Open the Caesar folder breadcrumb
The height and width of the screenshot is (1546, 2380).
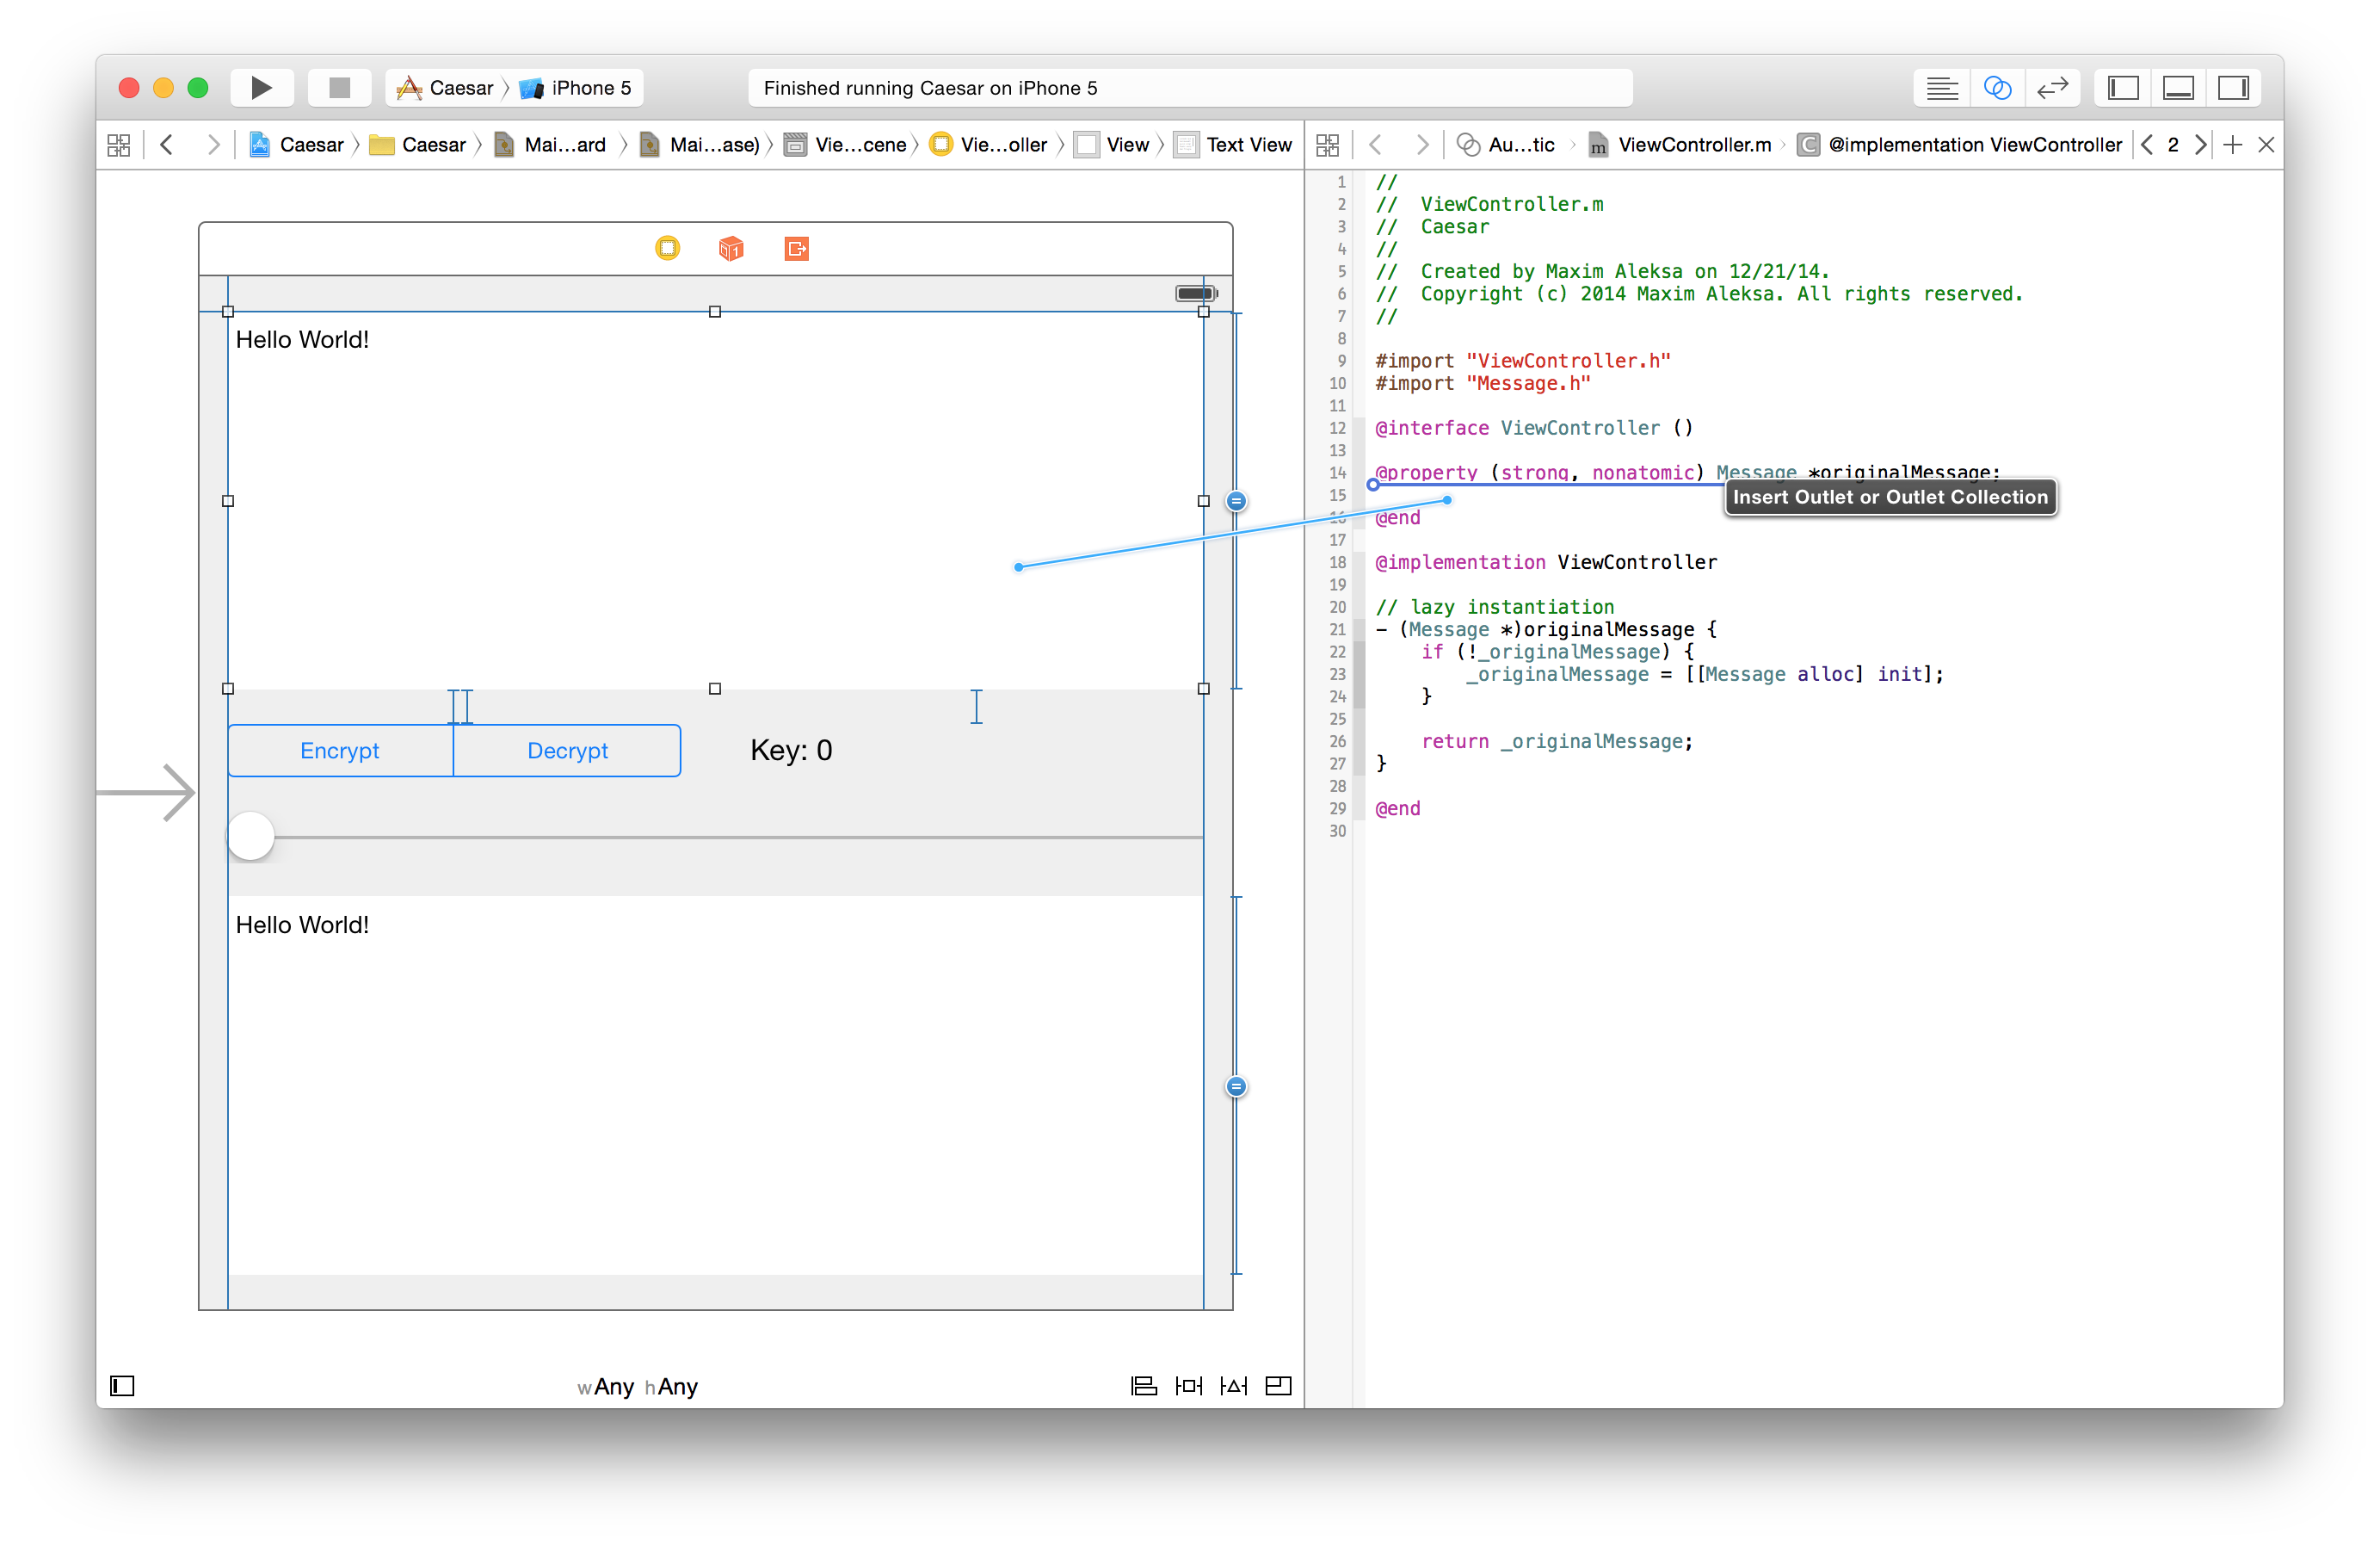(x=418, y=145)
